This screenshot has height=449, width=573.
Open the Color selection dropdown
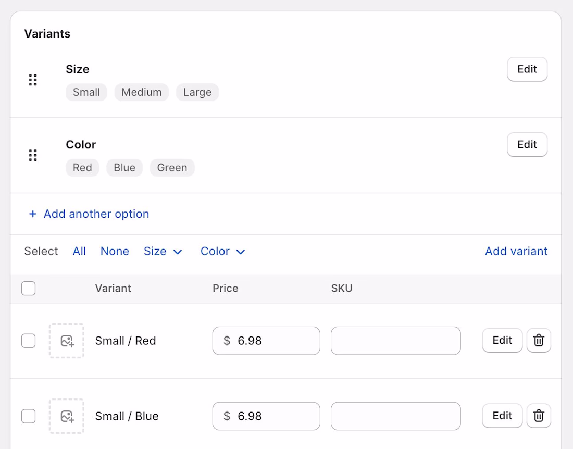point(223,252)
